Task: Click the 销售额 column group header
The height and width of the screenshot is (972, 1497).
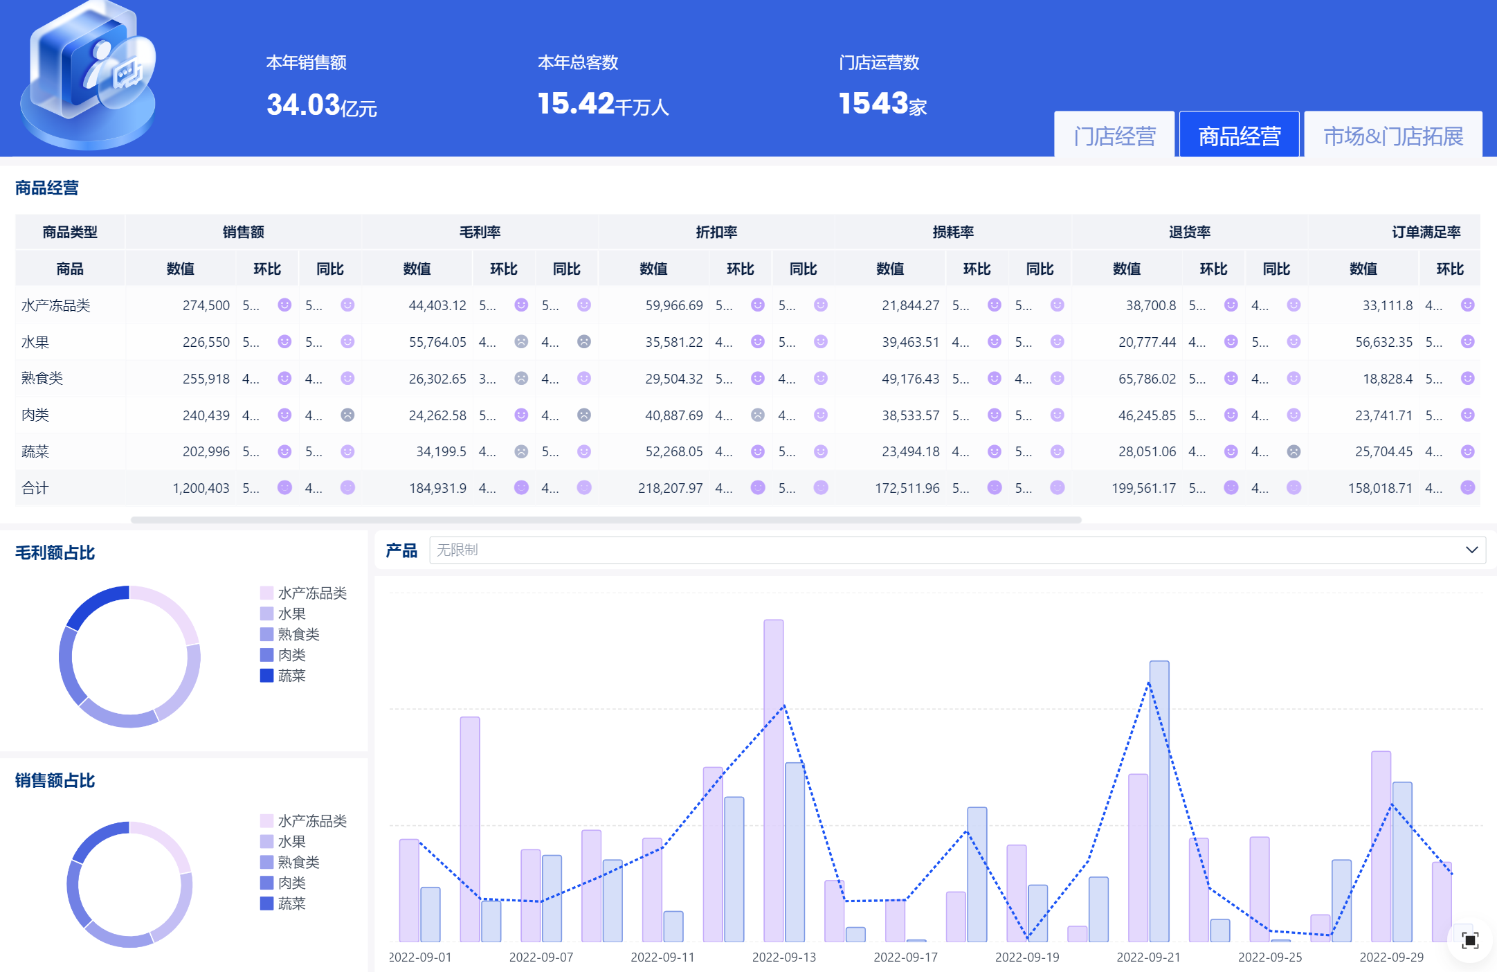Action: [243, 232]
